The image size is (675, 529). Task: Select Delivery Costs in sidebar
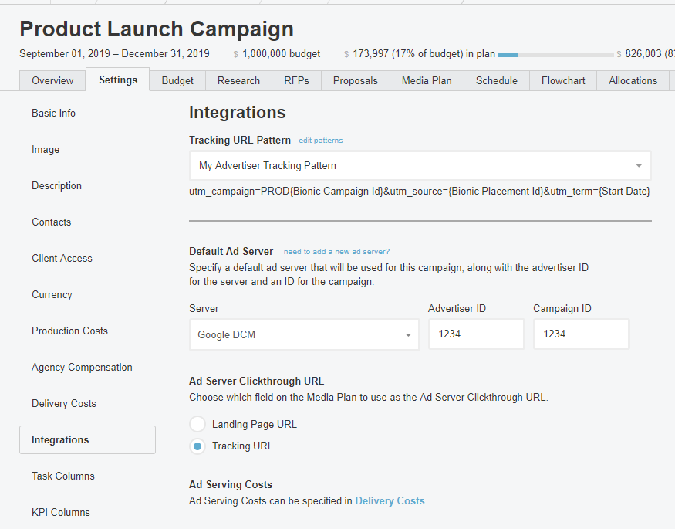64,403
